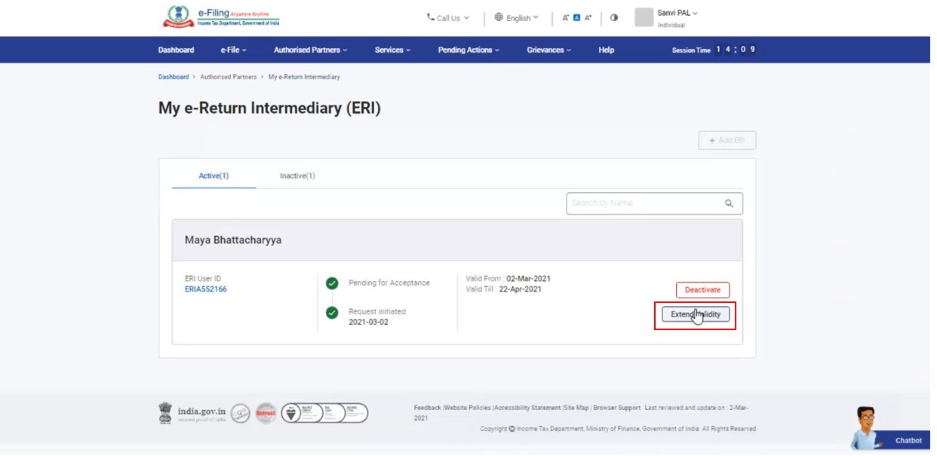
Task: Click the Search by Name field
Action: tap(641, 204)
